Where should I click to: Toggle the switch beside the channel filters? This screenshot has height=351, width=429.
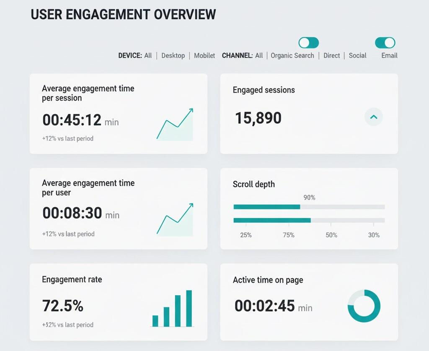click(308, 42)
